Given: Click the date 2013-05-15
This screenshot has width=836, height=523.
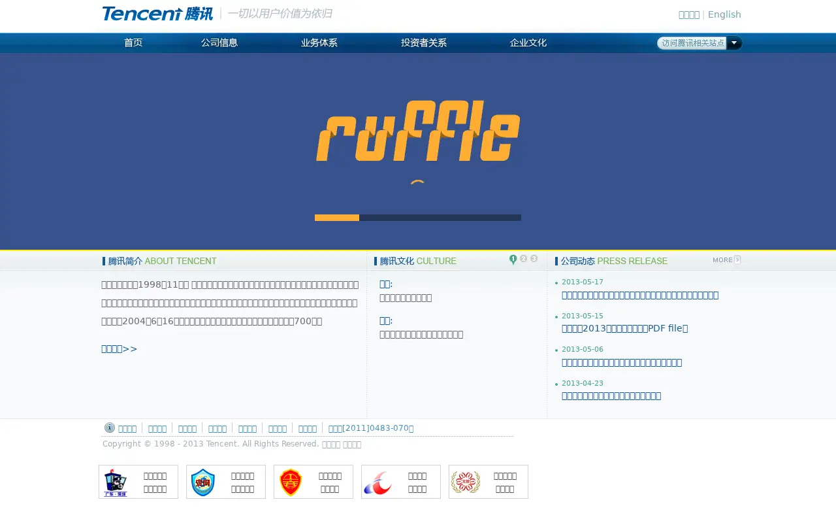Looking at the screenshot, I should click(x=583, y=316).
